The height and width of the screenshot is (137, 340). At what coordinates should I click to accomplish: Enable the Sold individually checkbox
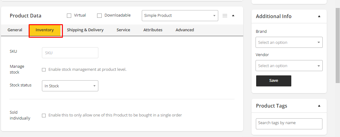(44, 116)
